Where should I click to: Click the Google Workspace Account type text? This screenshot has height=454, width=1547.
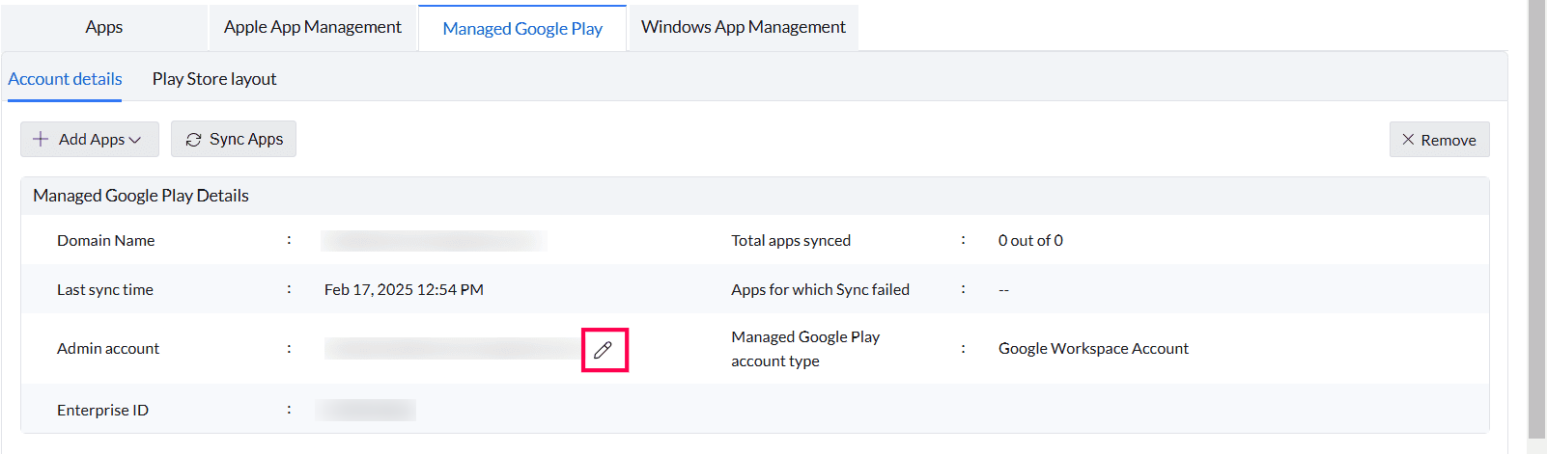(x=1093, y=349)
